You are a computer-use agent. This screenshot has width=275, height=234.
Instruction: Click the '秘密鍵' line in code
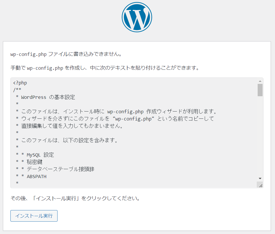click(29, 162)
